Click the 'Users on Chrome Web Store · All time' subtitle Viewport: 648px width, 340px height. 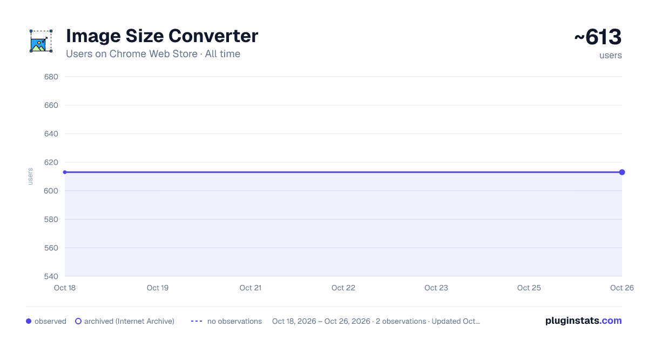[x=153, y=54]
